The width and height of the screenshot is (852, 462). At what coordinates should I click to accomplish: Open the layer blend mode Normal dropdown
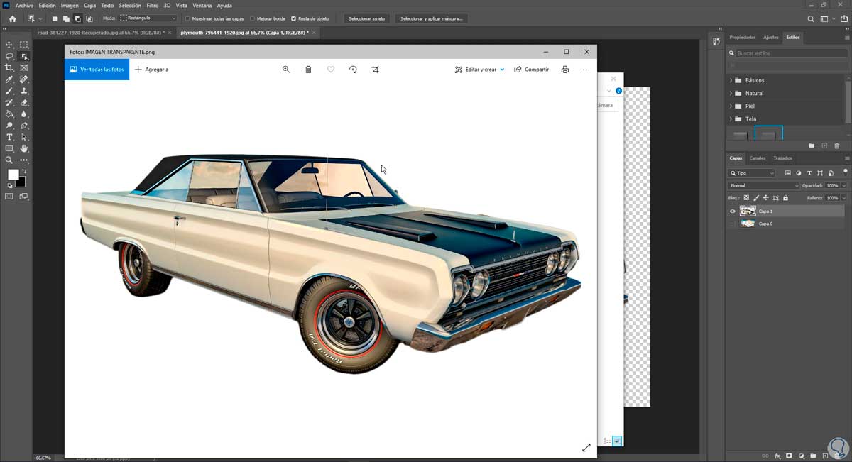[764, 185]
